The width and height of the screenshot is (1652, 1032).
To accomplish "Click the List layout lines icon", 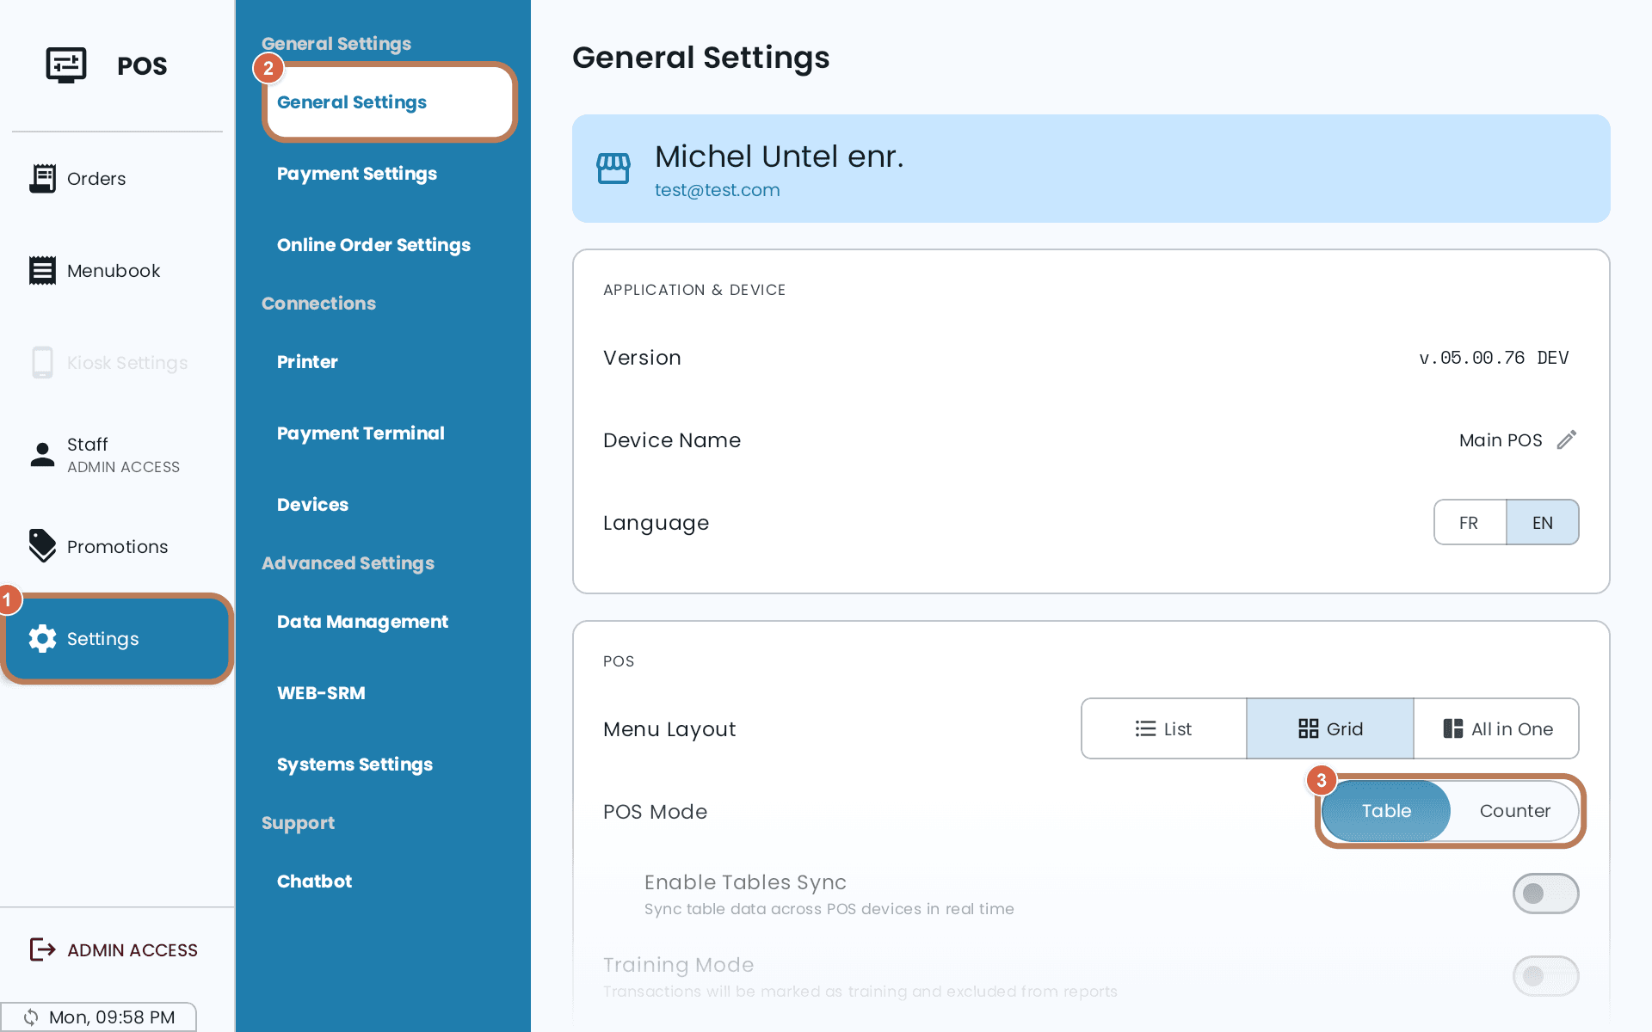I will coord(1145,728).
